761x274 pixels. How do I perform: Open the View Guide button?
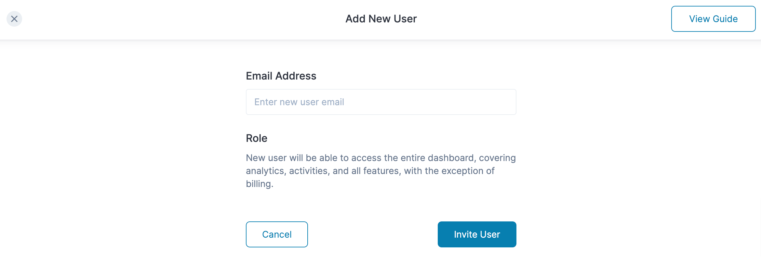[x=713, y=19]
